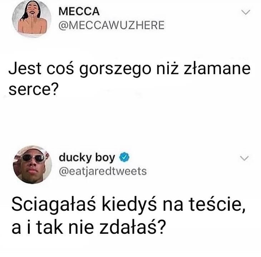261x257 pixels.
Task: Click the word 'Jest' starting the first tweet
Action: point(25,68)
